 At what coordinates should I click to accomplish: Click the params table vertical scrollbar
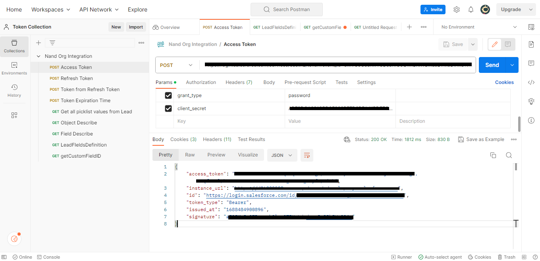(x=519, y=124)
